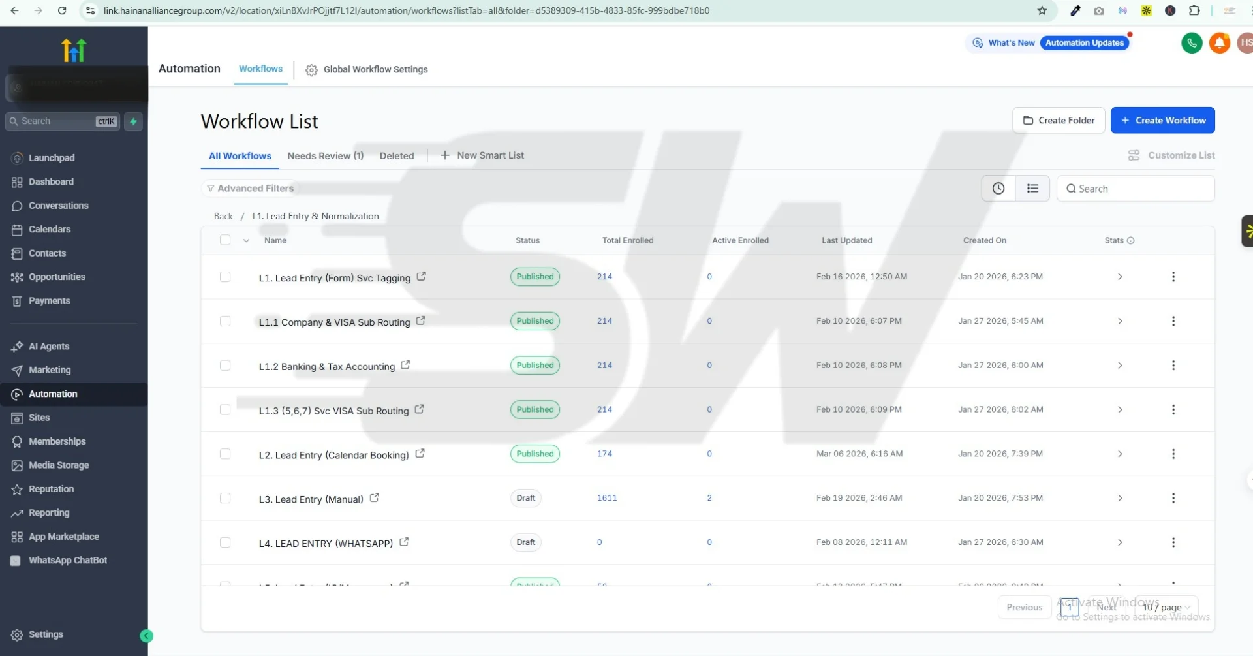Open L1. Lead Entry (Form) workflow in new tab
This screenshot has height=656, width=1253.
(422, 277)
